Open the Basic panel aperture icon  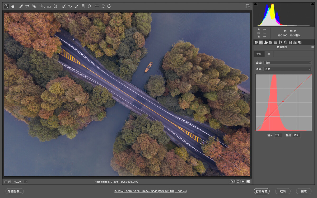click(256, 42)
